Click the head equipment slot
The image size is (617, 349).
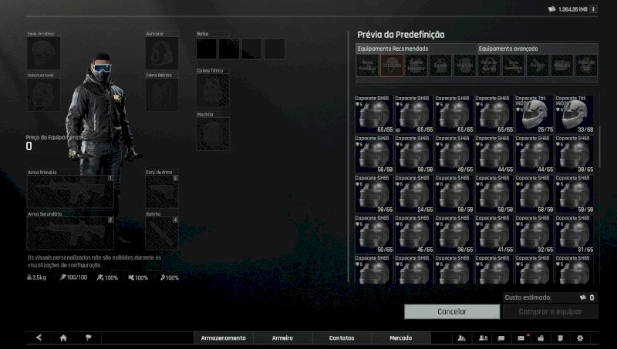[x=43, y=52]
